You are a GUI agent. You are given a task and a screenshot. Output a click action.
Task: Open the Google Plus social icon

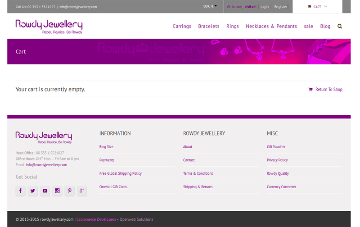click(x=81, y=191)
